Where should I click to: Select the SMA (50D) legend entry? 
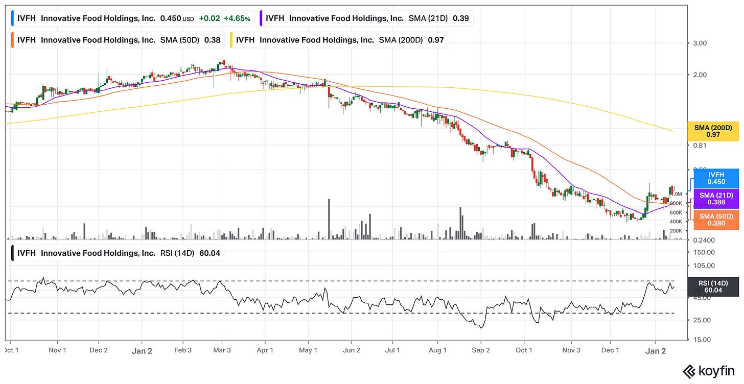click(x=119, y=40)
